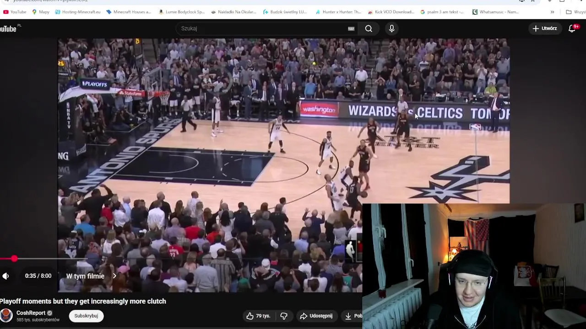586x329 pixels.
Task: Open the Whatsamusic bookmark
Action: tap(495, 12)
